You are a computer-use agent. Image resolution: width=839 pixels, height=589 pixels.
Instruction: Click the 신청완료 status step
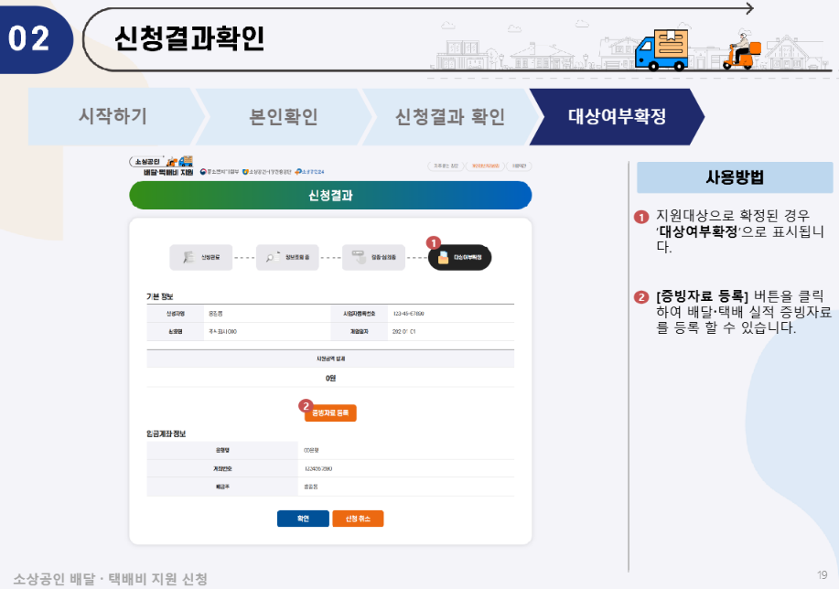(201, 257)
